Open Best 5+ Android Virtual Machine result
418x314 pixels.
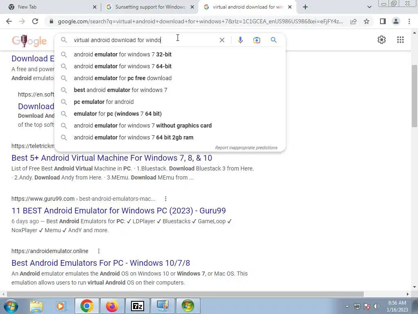pos(112,158)
